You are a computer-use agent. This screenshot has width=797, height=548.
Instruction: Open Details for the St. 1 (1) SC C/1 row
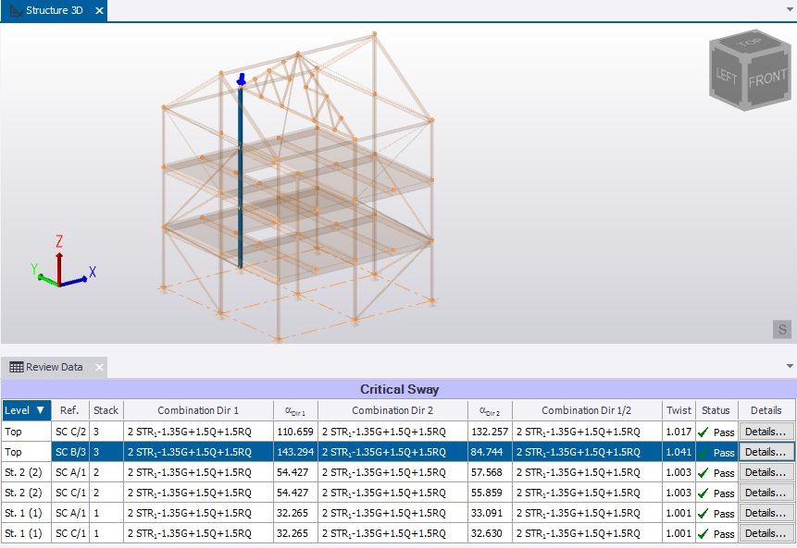click(x=766, y=533)
